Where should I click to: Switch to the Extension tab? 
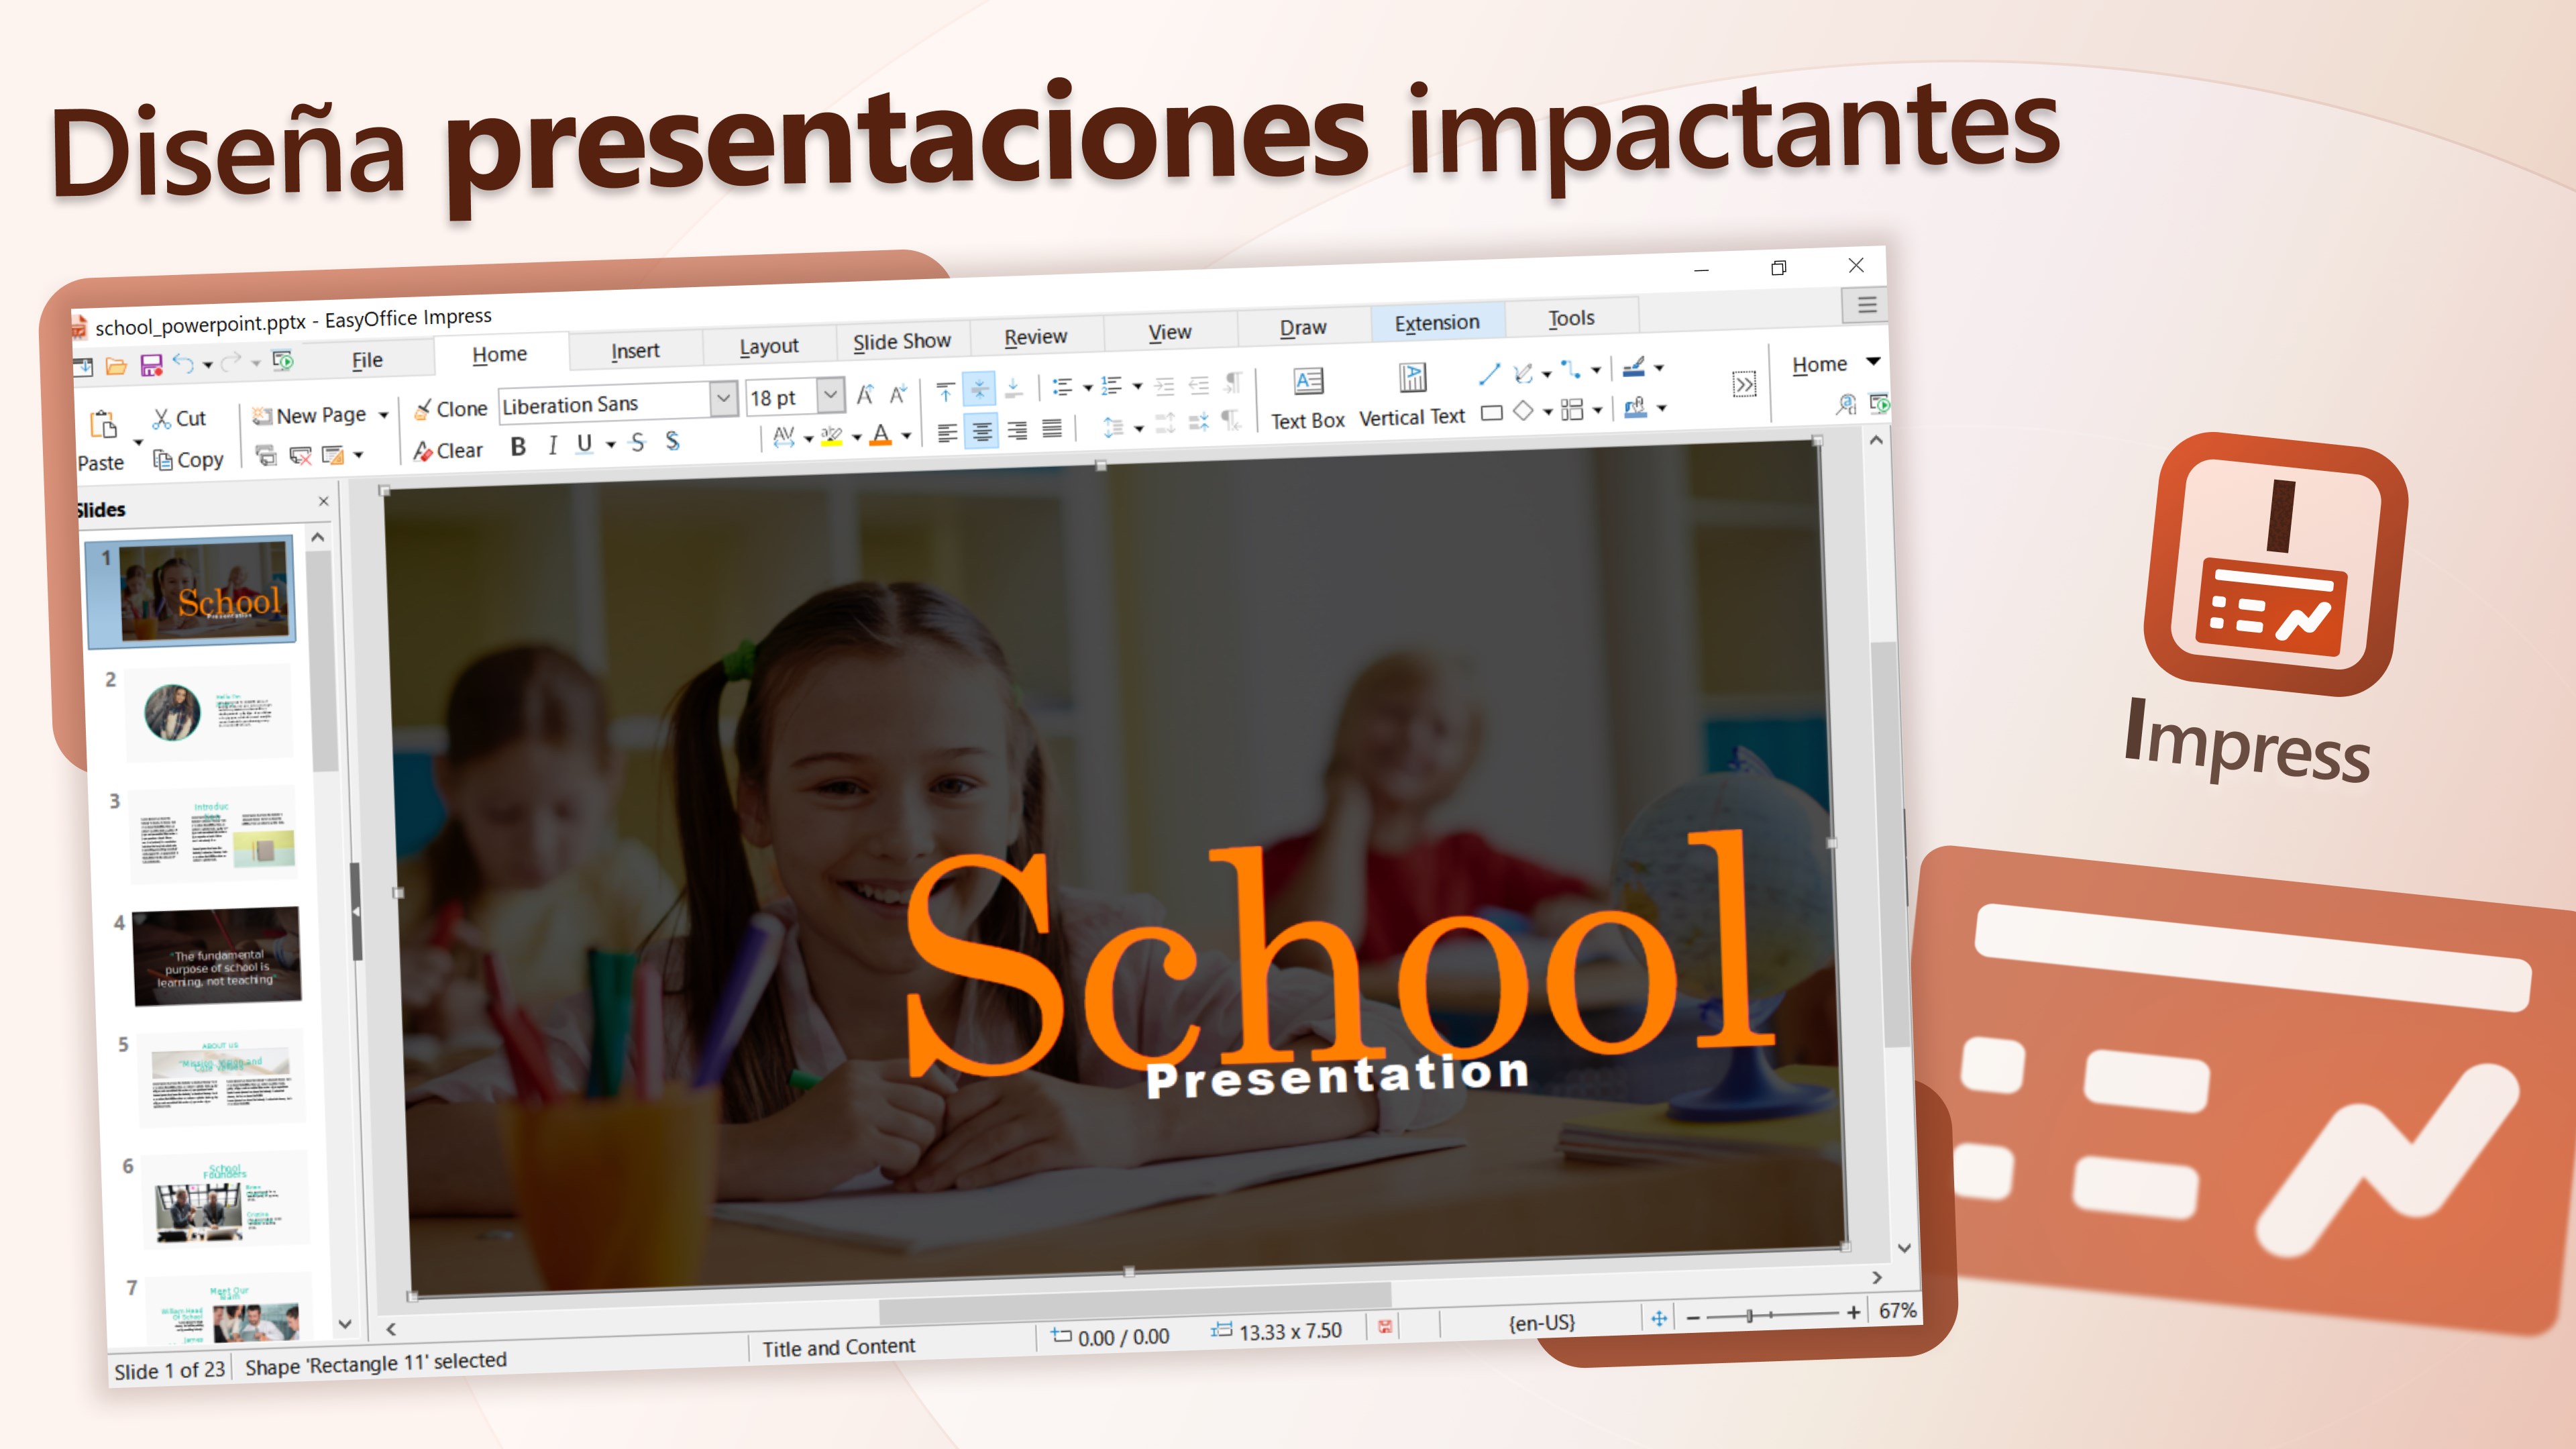(1437, 322)
